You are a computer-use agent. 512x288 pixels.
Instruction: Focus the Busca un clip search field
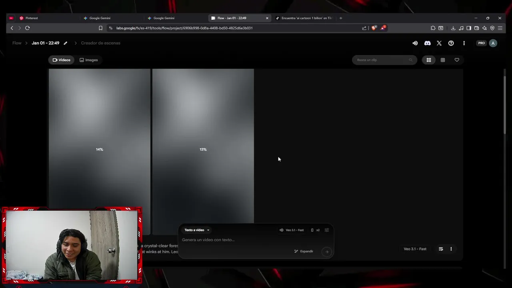384,60
